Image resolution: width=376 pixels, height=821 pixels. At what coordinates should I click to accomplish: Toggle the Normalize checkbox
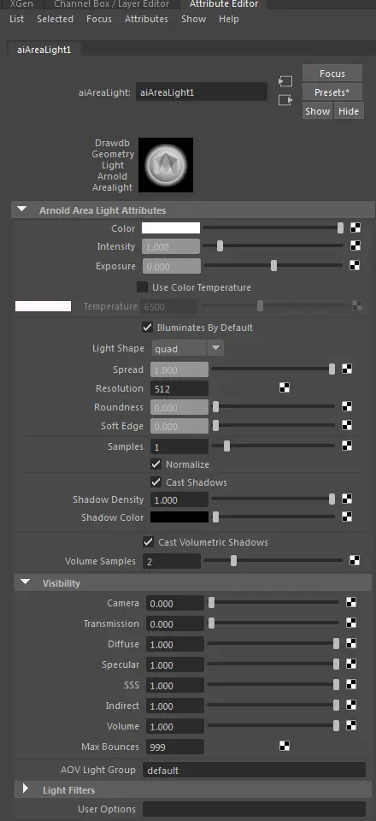tap(156, 464)
